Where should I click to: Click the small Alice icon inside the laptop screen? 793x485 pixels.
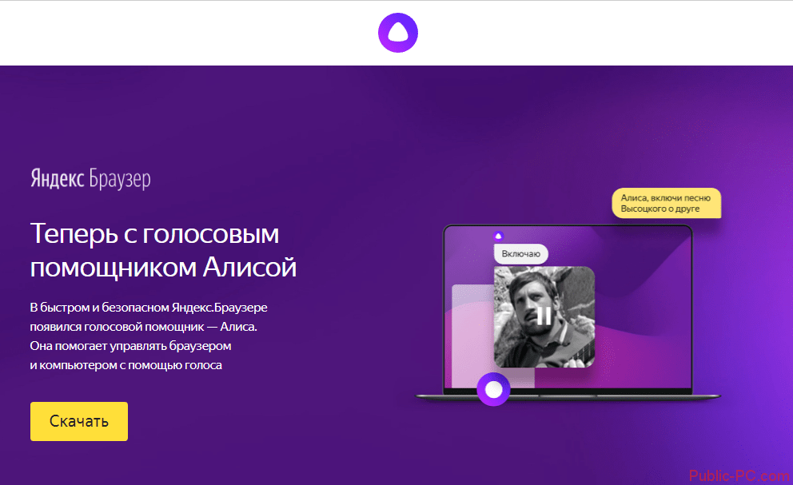point(498,236)
